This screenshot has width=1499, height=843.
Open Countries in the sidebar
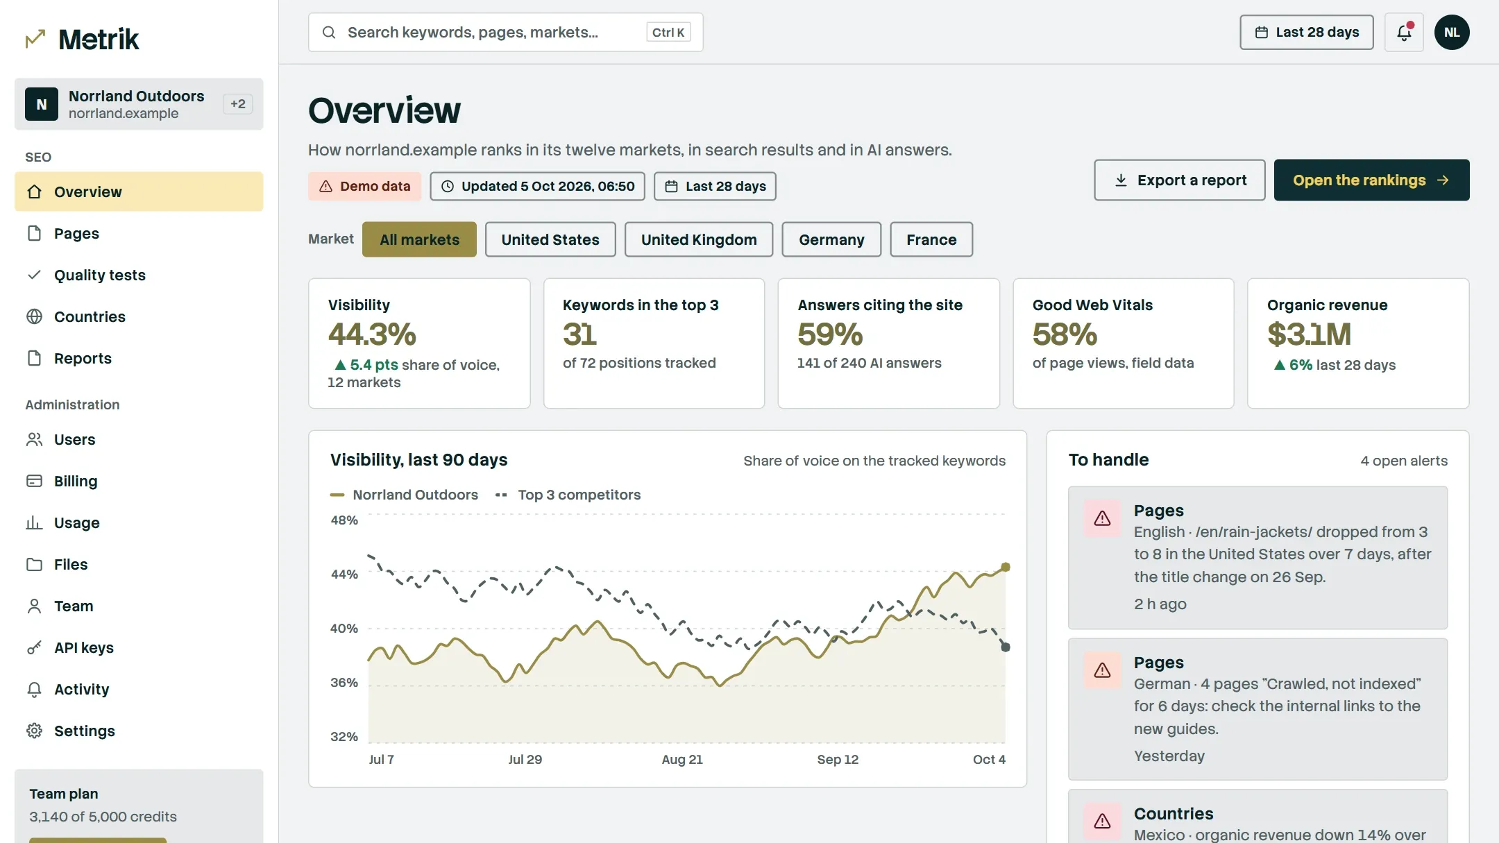[x=139, y=316]
